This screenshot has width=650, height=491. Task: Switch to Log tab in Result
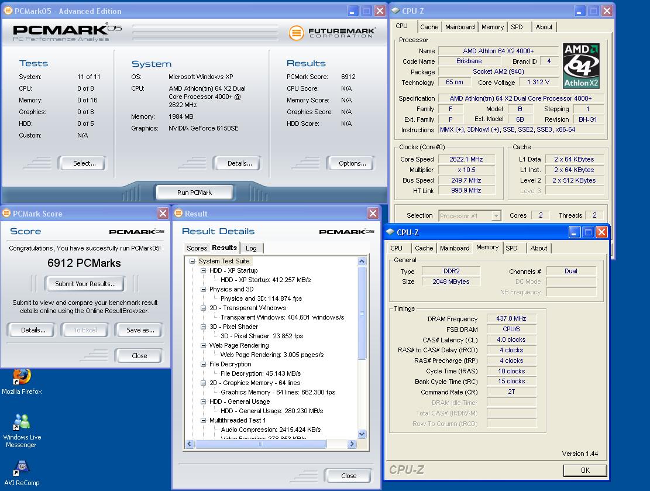(251, 248)
